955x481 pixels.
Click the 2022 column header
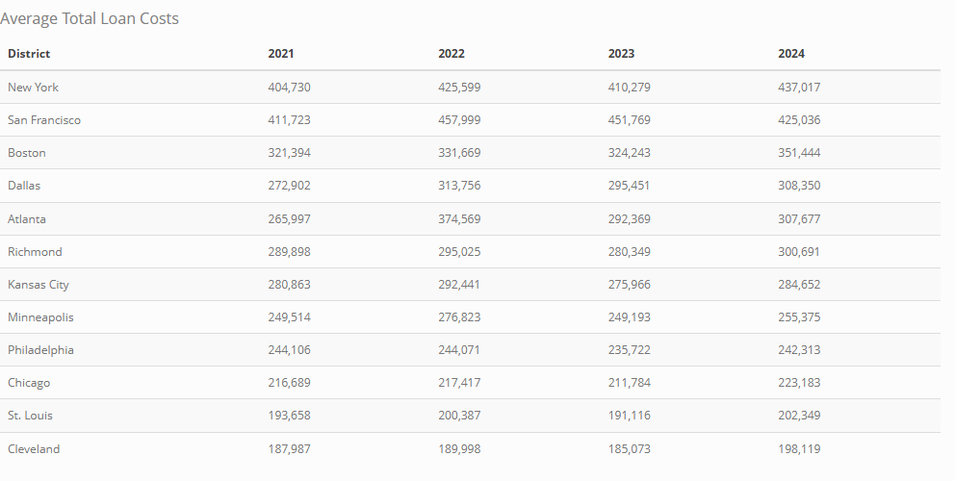coord(452,54)
